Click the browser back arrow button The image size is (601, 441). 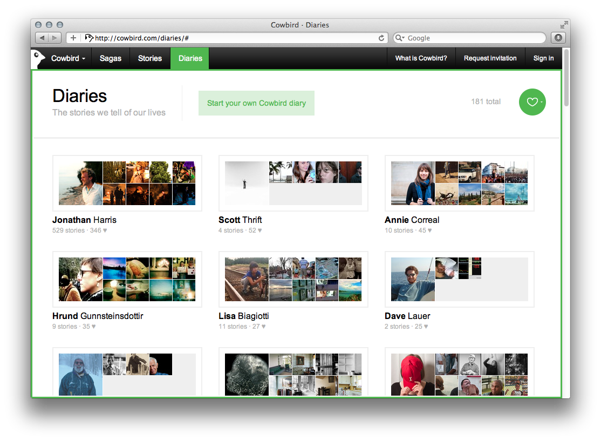[42, 38]
